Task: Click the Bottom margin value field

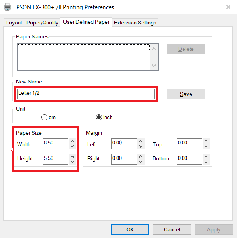Action: (x=190, y=159)
